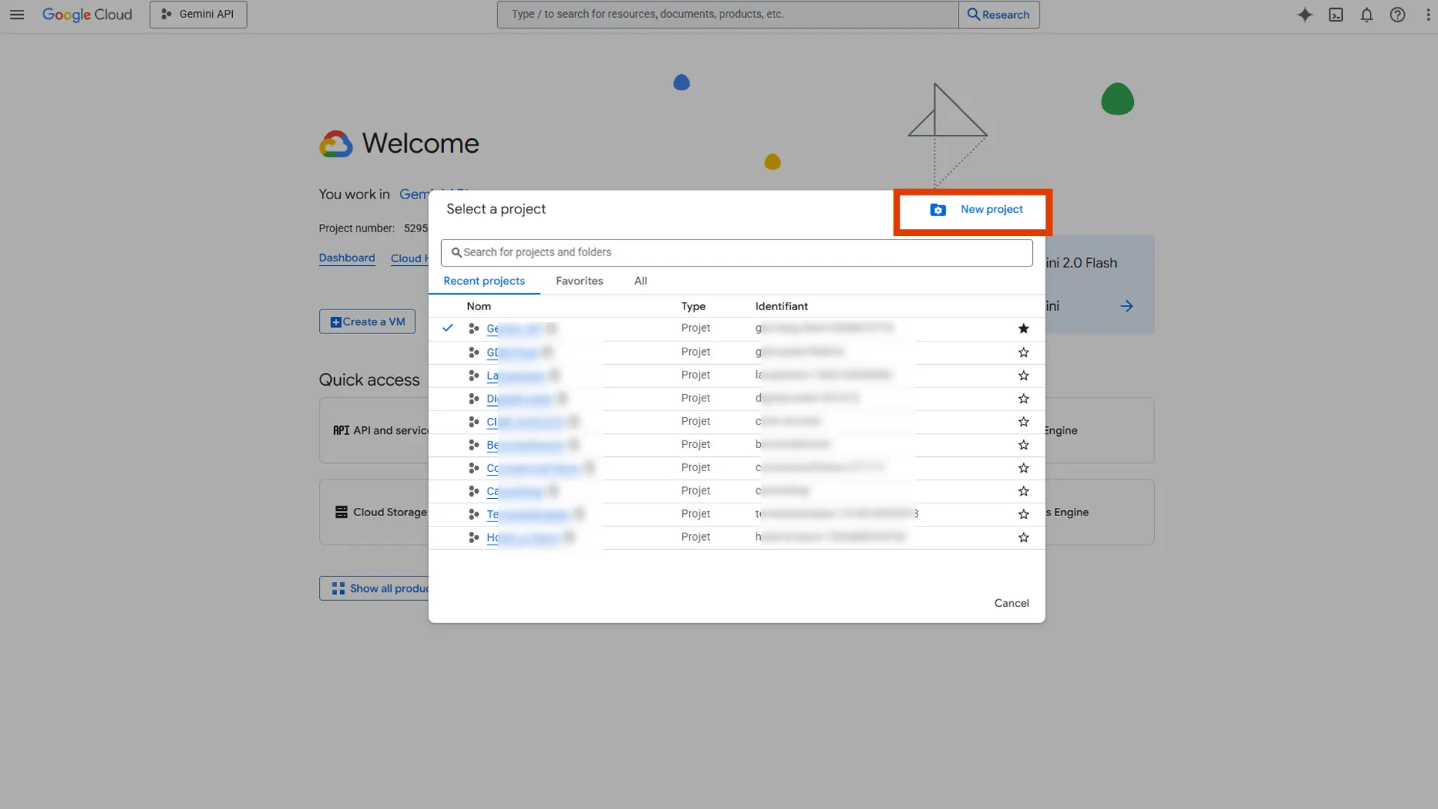This screenshot has width=1438, height=809.
Task: Star the 'Be' project as favorite
Action: (1023, 445)
